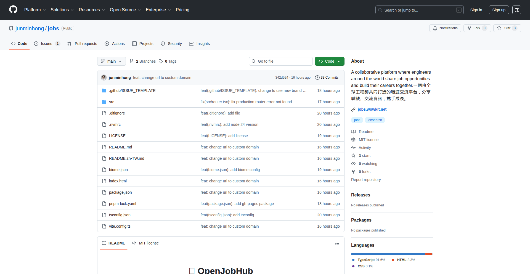This screenshot has height=274, width=530.
Task: Click the CSS 0.1% language entry
Action: 362,266
